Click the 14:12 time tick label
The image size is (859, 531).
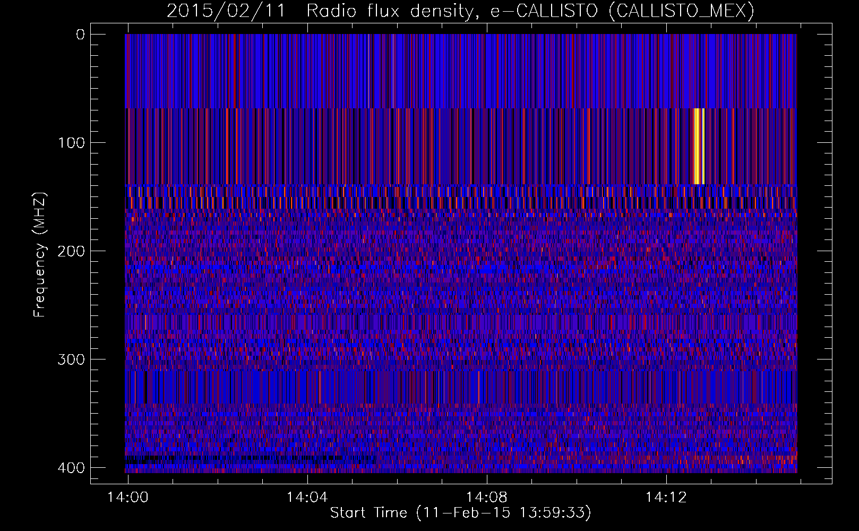pos(666,497)
